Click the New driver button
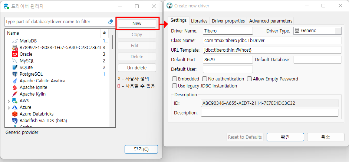 tap(137, 24)
